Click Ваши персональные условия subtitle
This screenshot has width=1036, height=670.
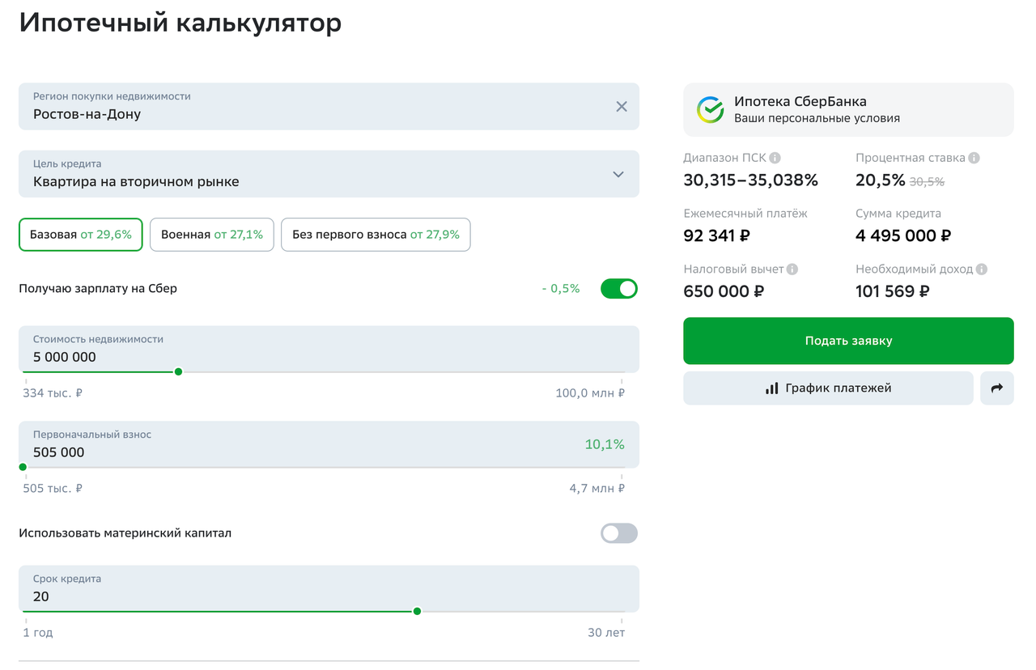point(817,118)
